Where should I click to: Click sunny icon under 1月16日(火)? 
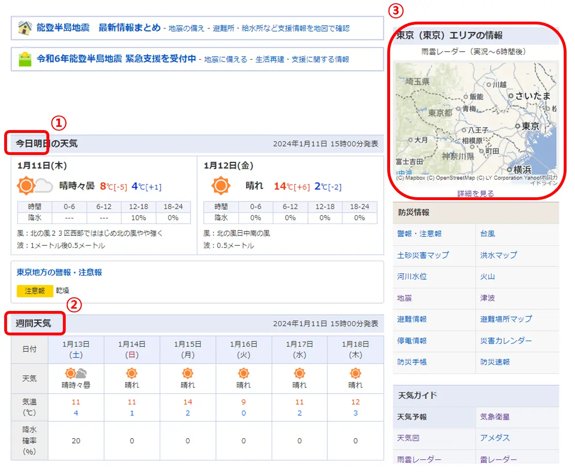click(244, 373)
